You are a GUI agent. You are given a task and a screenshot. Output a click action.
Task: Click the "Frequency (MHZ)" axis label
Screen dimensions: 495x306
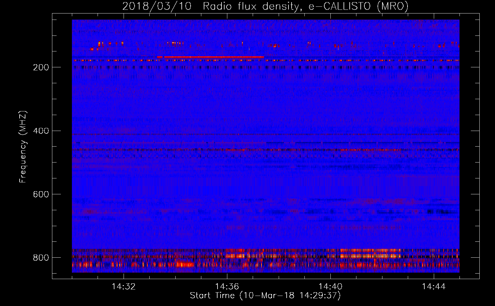pos(23,147)
